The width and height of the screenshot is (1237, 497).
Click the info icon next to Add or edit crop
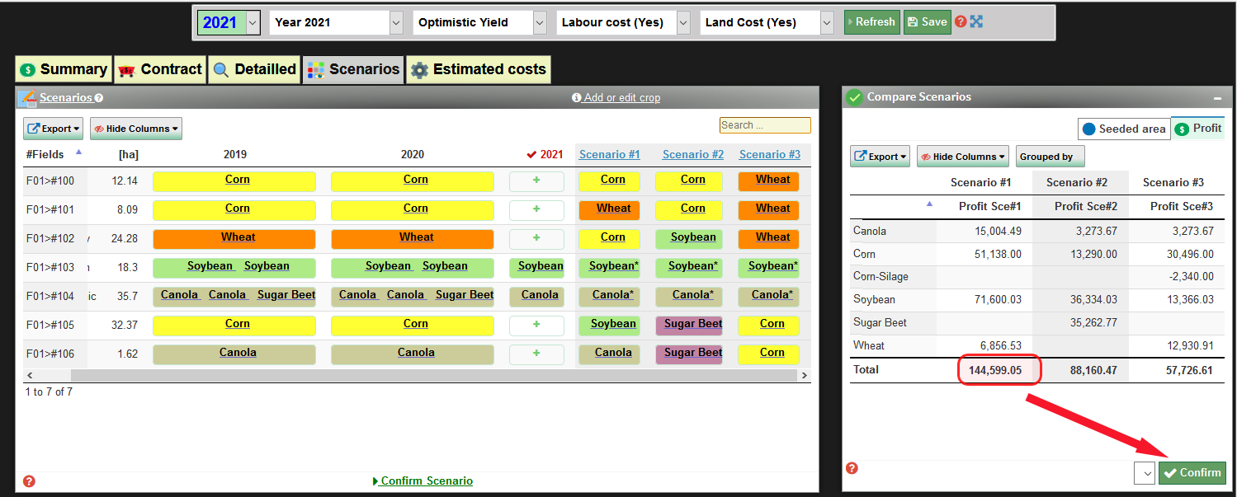coord(576,97)
